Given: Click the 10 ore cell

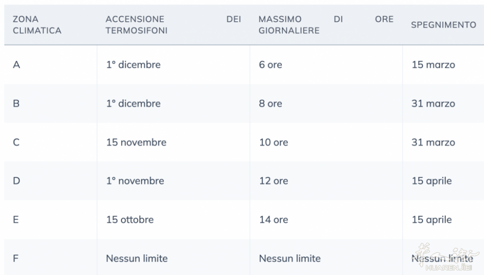Looking at the screenshot, I should click(x=273, y=142).
